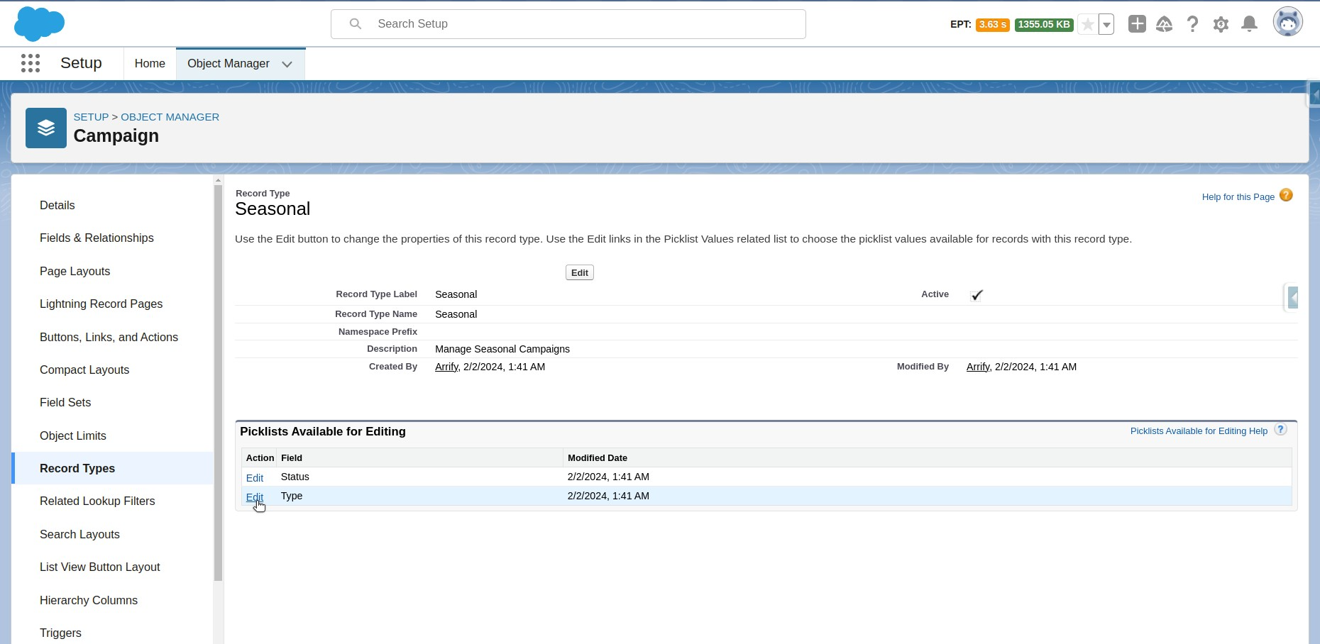Click the favorite star icon
This screenshot has width=1320, height=644.
1087,25
